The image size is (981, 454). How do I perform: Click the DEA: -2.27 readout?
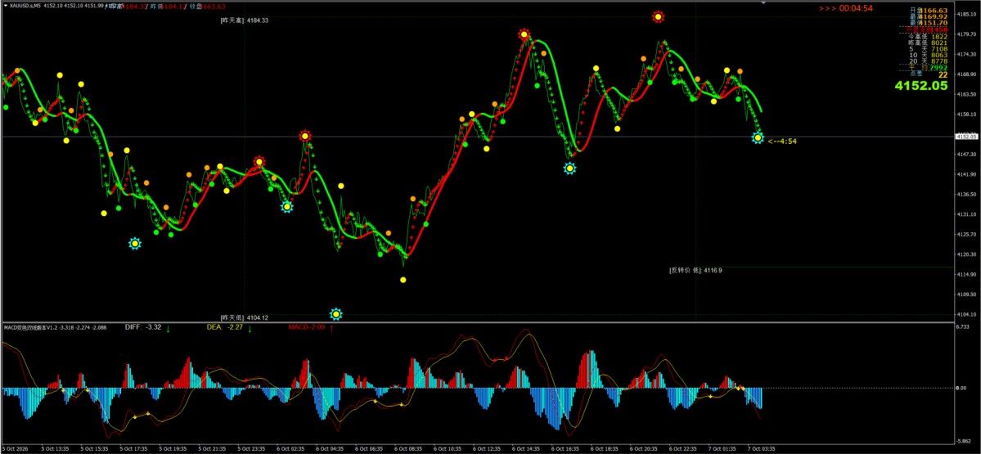point(225,327)
